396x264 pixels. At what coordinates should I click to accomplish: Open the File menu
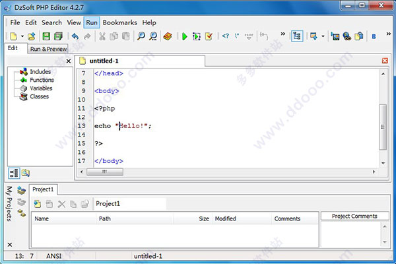[x=15, y=22]
